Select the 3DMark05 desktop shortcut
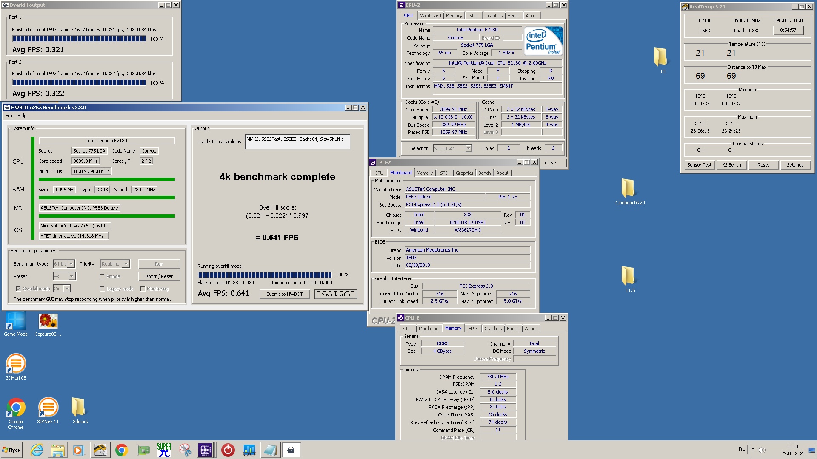 (x=16, y=367)
